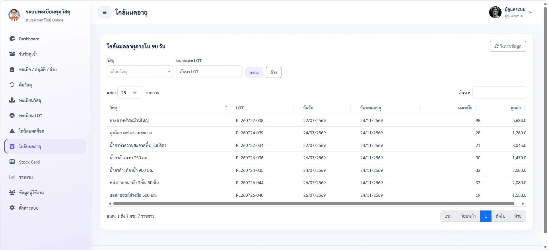Viewport: 548px width, 250px height.
Task: Jump to แรก first page
Action: pyautogui.click(x=448, y=216)
